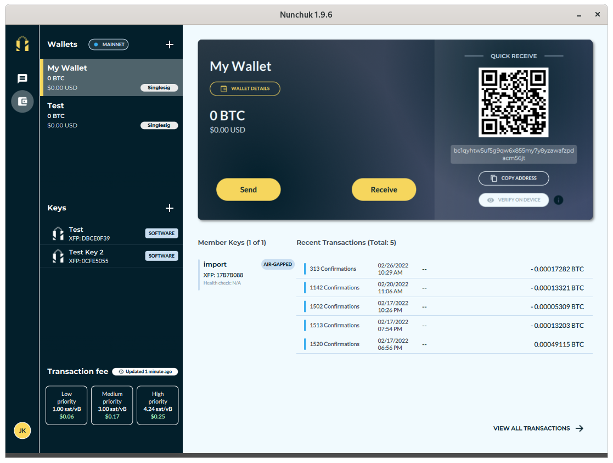Select Medium priority fee card
This screenshot has height=463, width=613.
click(x=112, y=405)
